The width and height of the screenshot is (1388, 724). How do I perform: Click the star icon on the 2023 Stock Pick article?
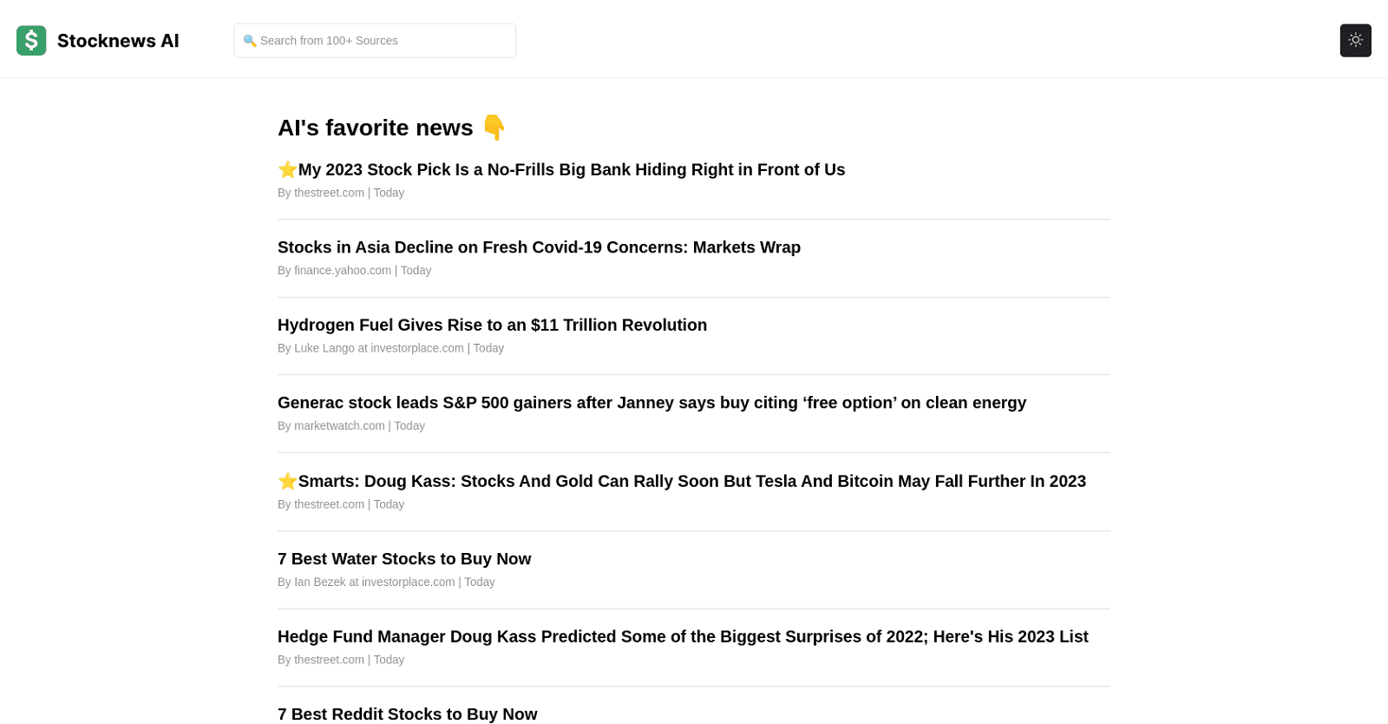coord(286,169)
